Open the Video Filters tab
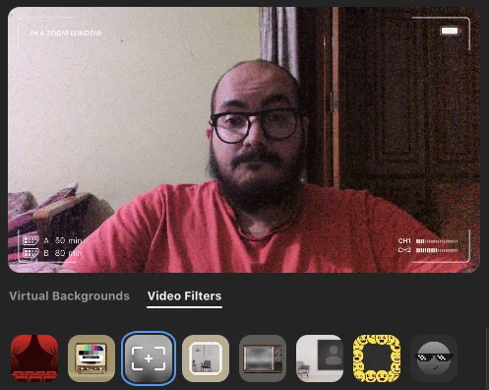Image resolution: width=489 pixels, height=390 pixels. (185, 296)
